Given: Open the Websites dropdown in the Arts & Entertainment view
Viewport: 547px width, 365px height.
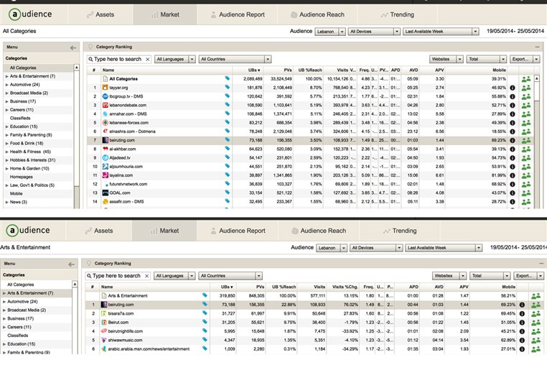Looking at the screenshot, I should [x=449, y=276].
